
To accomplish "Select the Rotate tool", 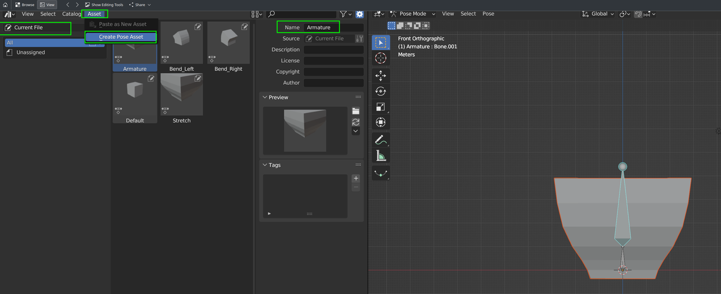I will pos(380,91).
